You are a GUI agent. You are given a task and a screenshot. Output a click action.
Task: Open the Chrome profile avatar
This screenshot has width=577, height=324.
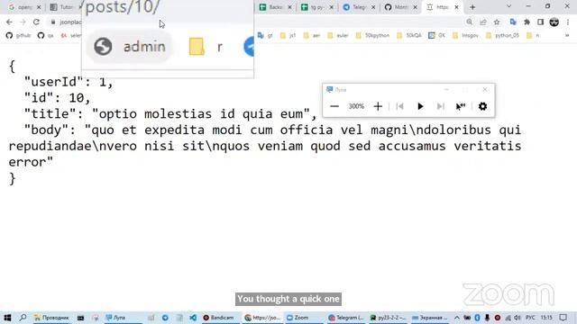coord(554,22)
